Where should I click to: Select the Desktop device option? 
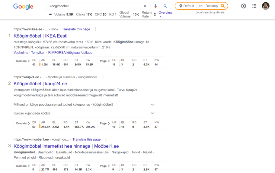(x=212, y=6)
